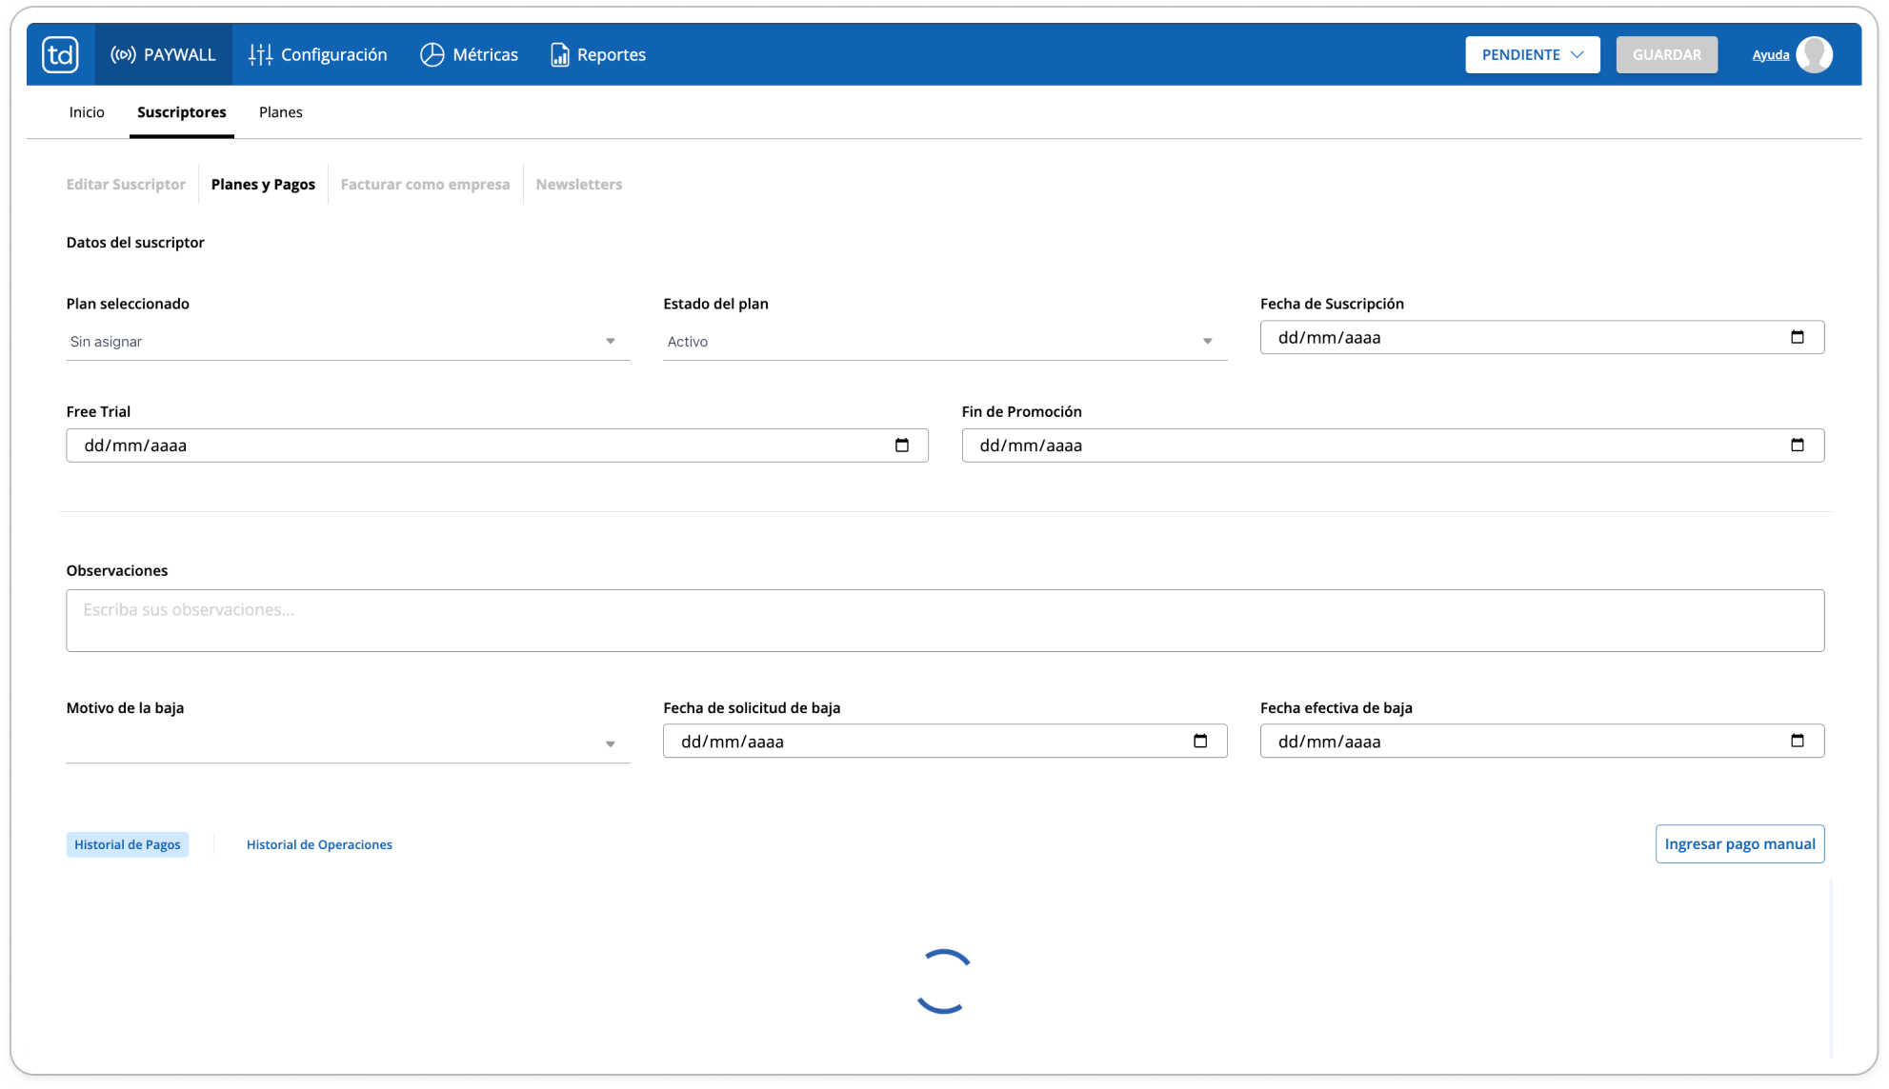Click the Free Trial date field
The height and width of the screenshot is (1089, 1889).
[497, 445]
